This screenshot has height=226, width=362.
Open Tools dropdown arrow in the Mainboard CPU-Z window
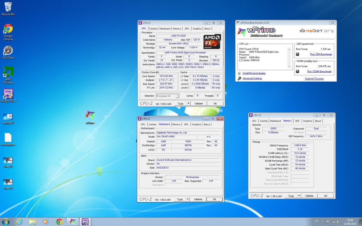[x=188, y=199]
